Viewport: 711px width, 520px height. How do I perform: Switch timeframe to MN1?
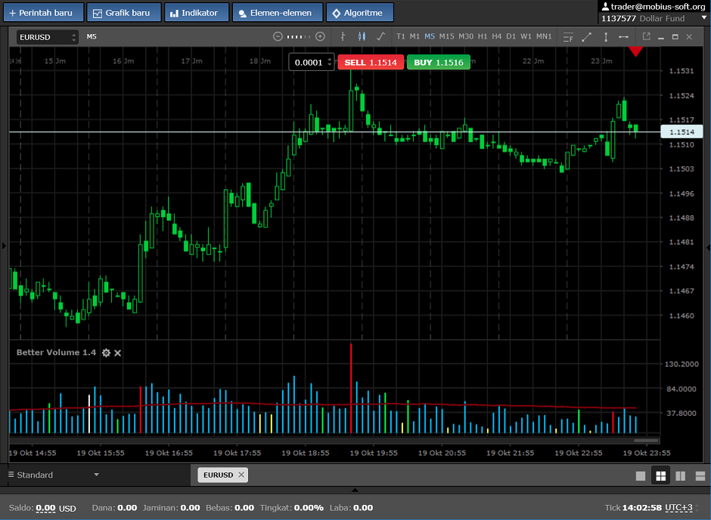click(x=544, y=36)
